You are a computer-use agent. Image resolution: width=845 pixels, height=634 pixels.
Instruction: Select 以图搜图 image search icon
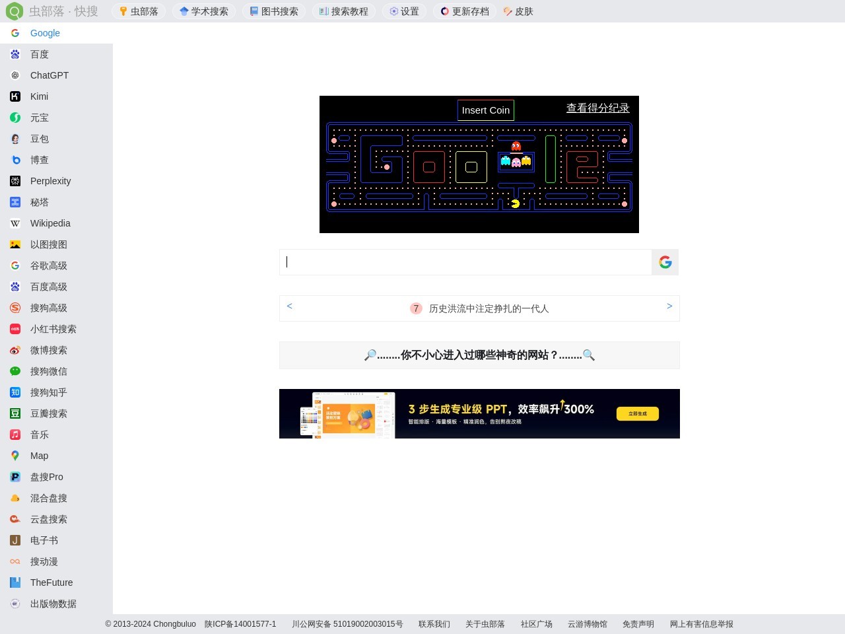15,244
